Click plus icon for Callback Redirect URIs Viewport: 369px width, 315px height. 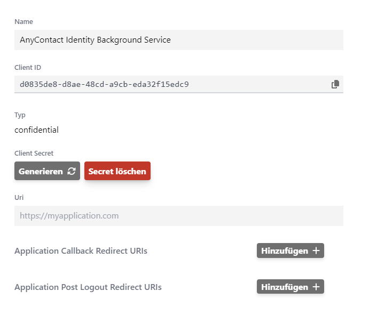click(316, 251)
